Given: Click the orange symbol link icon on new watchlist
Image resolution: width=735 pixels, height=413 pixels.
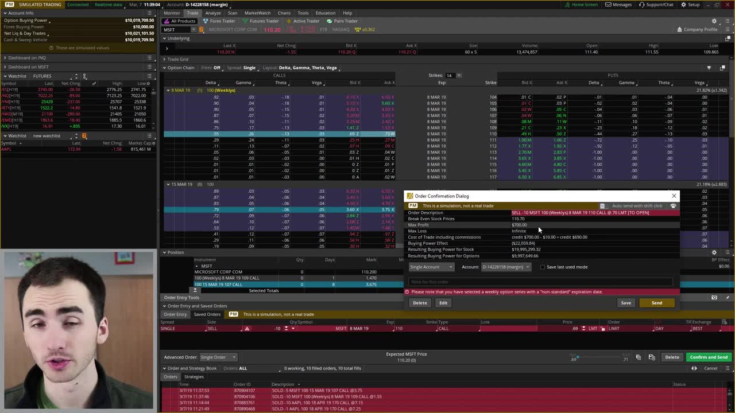Looking at the screenshot, I should coord(84,136).
